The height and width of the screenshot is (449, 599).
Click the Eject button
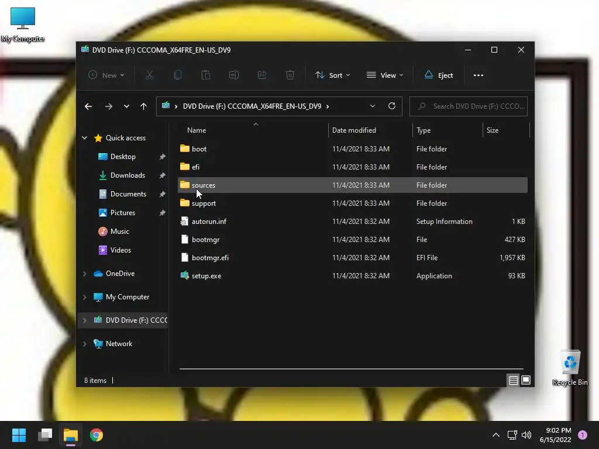click(439, 75)
